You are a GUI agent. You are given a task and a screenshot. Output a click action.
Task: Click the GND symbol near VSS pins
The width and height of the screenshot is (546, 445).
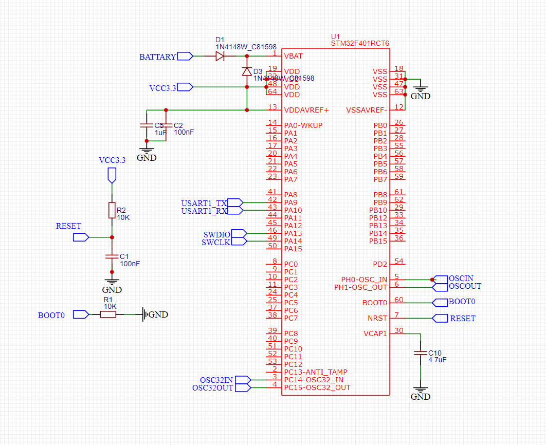[x=421, y=88]
